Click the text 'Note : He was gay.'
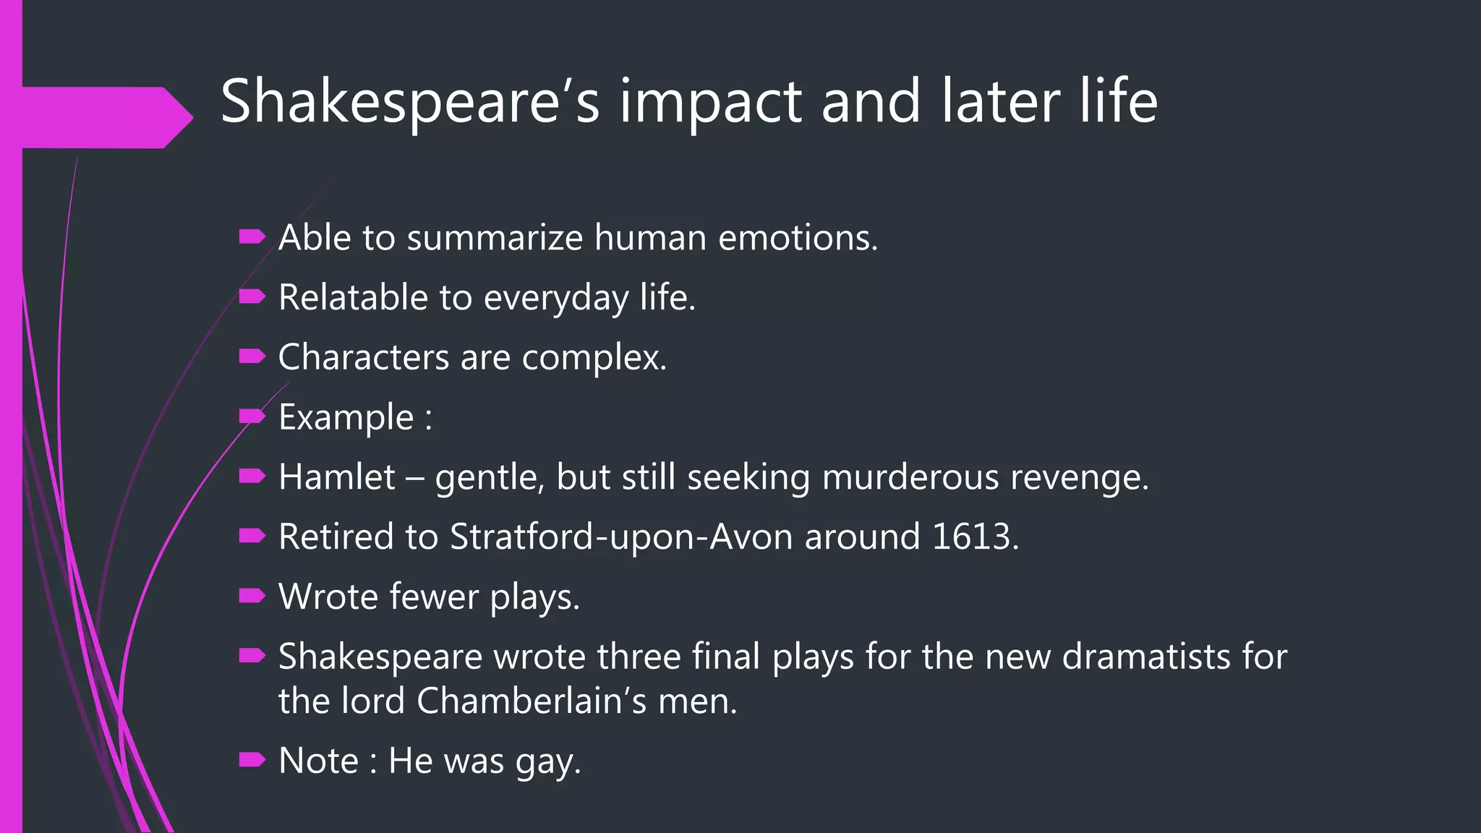The width and height of the screenshot is (1481, 833). (430, 761)
